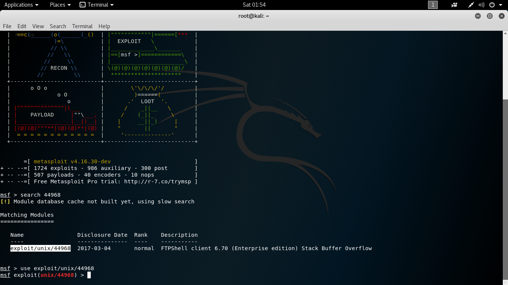Open the Search menu
The width and height of the screenshot is (508, 285).
click(x=58, y=26)
